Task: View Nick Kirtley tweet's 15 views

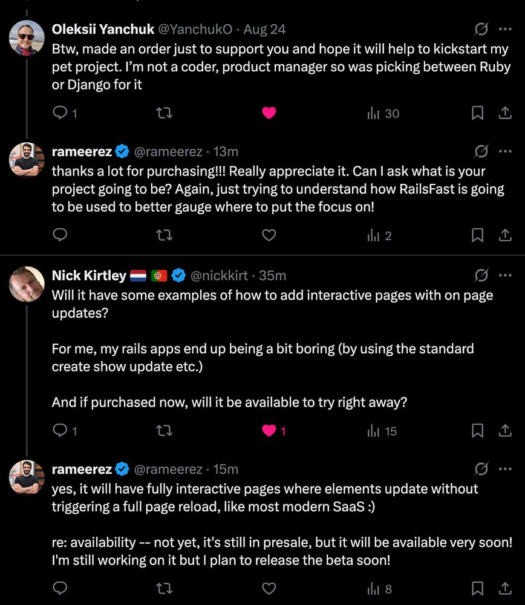Action: [382, 431]
